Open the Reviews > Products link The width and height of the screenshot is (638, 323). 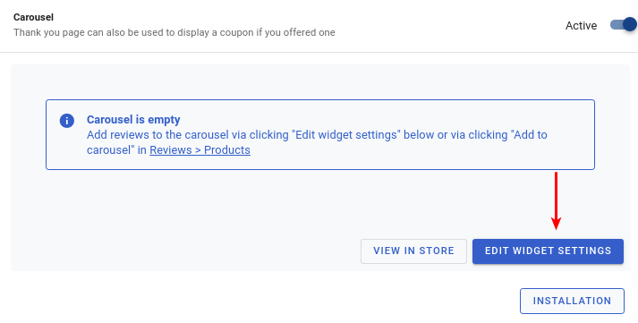click(x=200, y=150)
